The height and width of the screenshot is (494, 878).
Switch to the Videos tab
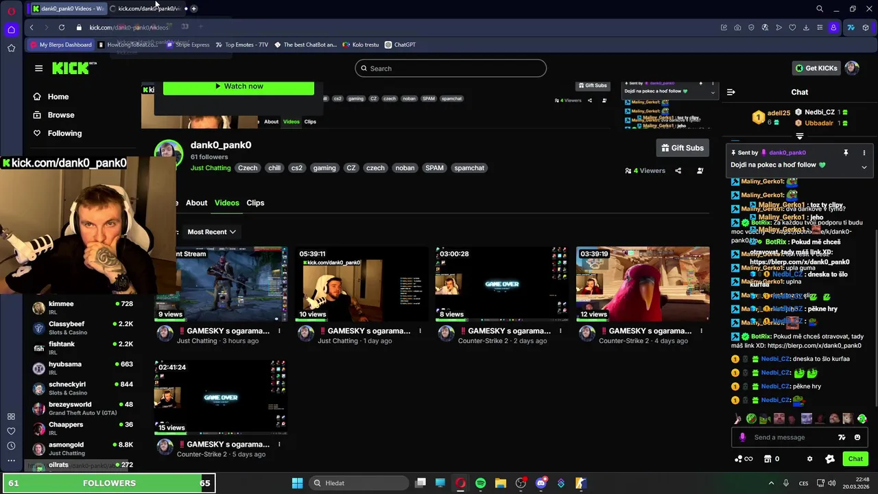(x=226, y=203)
